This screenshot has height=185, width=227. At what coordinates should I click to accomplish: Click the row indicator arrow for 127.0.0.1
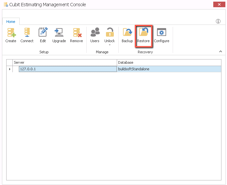pyautogui.click(x=9, y=69)
